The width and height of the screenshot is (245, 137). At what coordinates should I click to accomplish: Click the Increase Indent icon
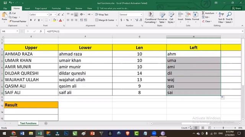[85, 20]
